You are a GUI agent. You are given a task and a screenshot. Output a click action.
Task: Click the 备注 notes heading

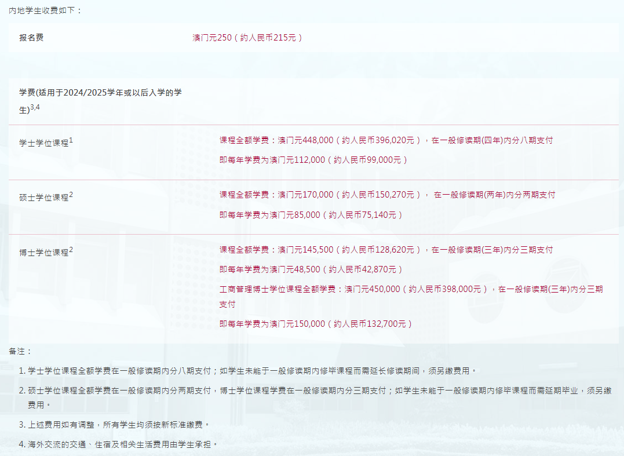click(21, 351)
